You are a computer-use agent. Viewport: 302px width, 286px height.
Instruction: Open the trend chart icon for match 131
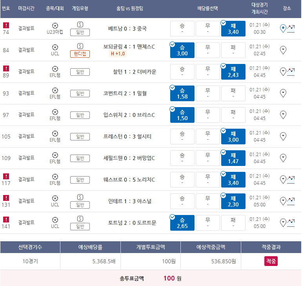[x=291, y=201]
